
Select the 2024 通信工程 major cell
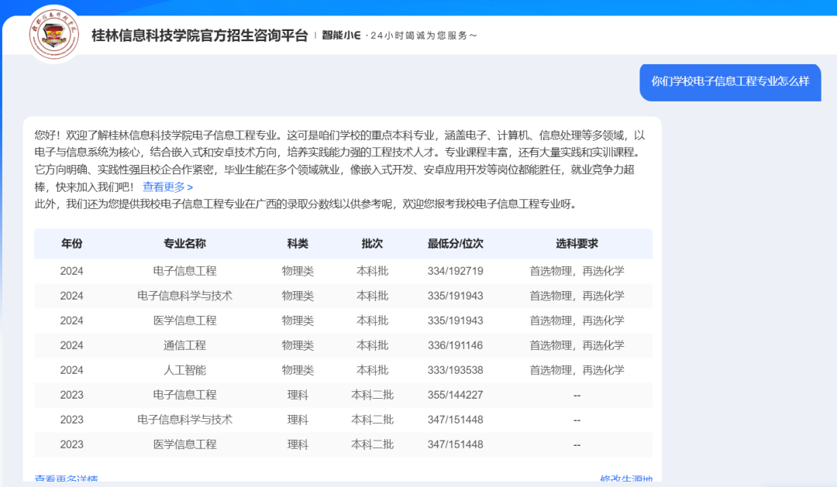coord(184,345)
